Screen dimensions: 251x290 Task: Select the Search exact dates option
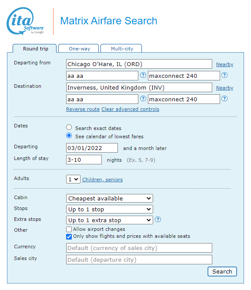69,127
